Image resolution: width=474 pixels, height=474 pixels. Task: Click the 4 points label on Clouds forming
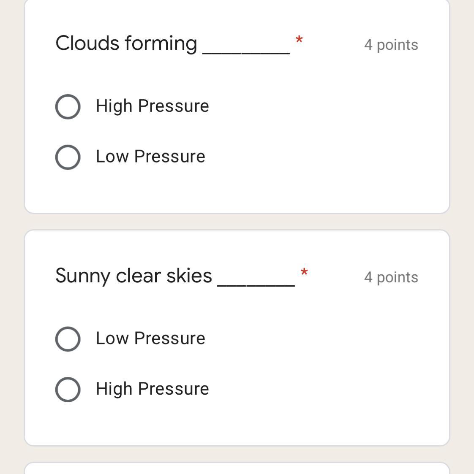pos(391,45)
